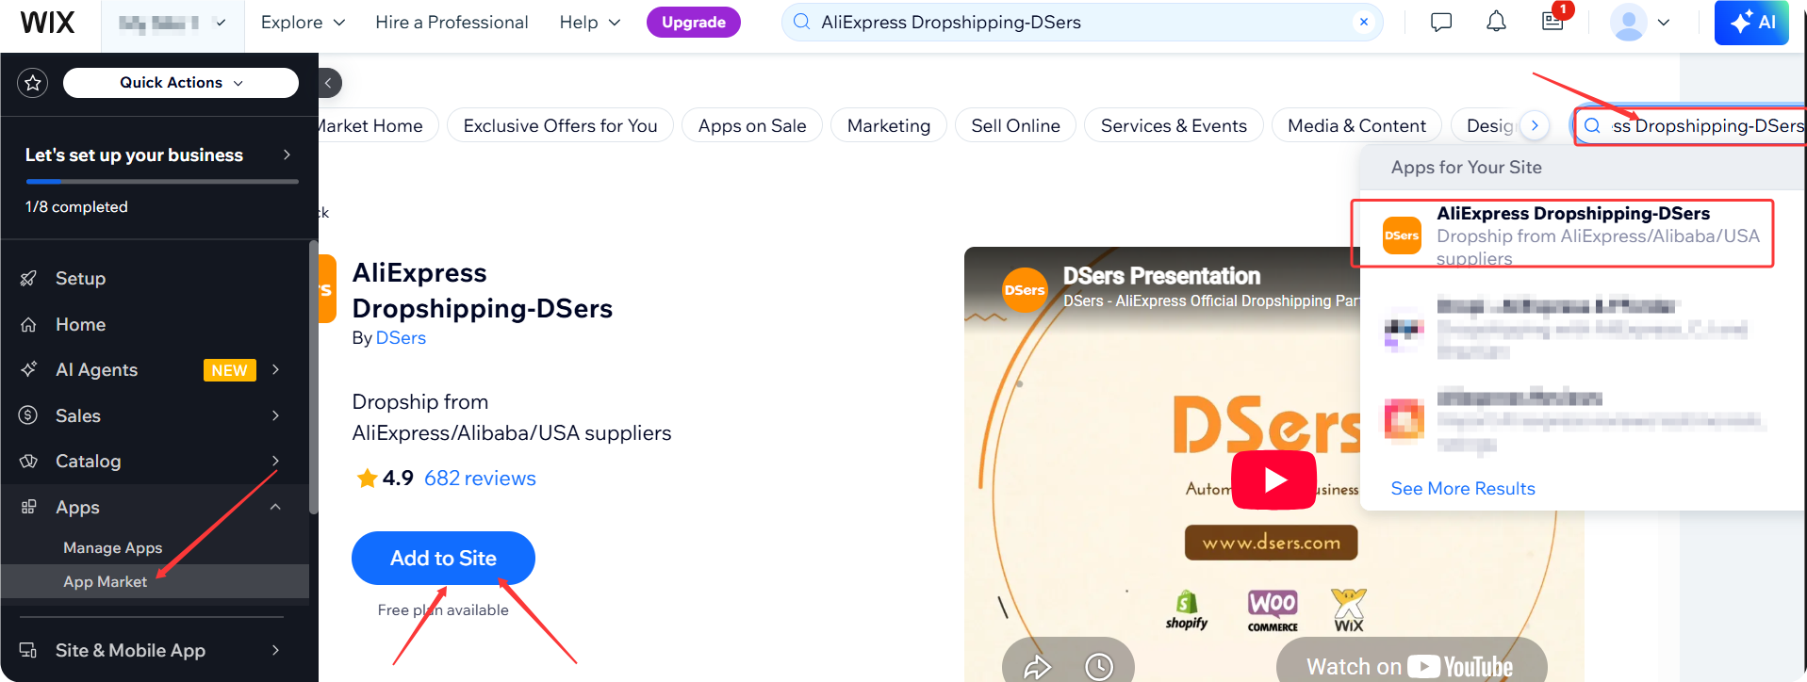The width and height of the screenshot is (1807, 682).
Task: Open the notifications bell
Action: click(1496, 23)
